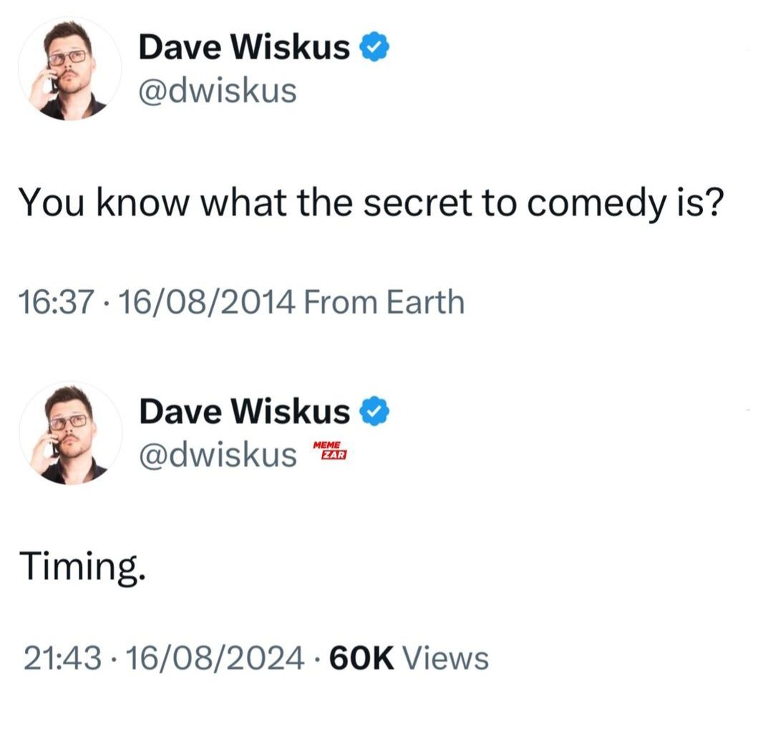Image resolution: width=773 pixels, height=729 pixels.
Task: Open the profile photo on the Timing tweet
Action: [x=70, y=433]
